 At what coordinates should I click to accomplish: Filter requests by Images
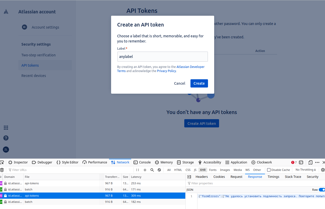point(225,170)
